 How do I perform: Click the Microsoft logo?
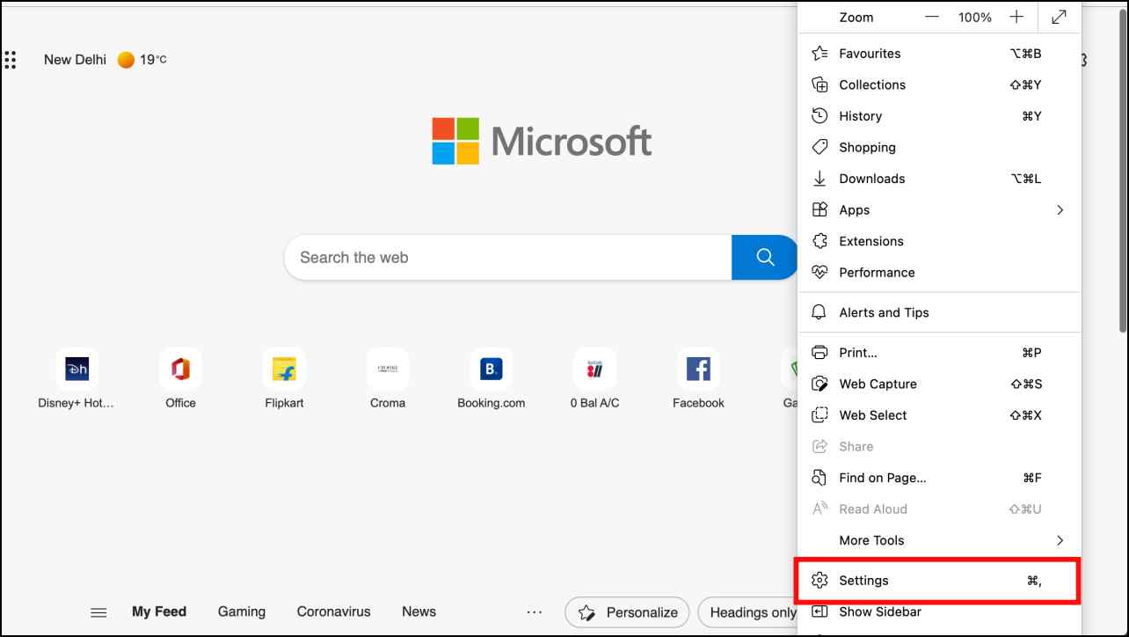(x=542, y=141)
